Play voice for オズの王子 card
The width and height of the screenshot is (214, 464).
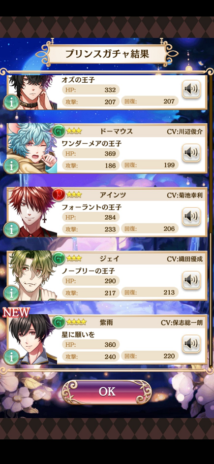click(191, 89)
